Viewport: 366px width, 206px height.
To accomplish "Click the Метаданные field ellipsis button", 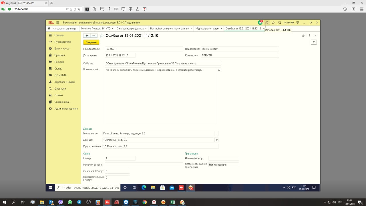I will [x=217, y=133].
